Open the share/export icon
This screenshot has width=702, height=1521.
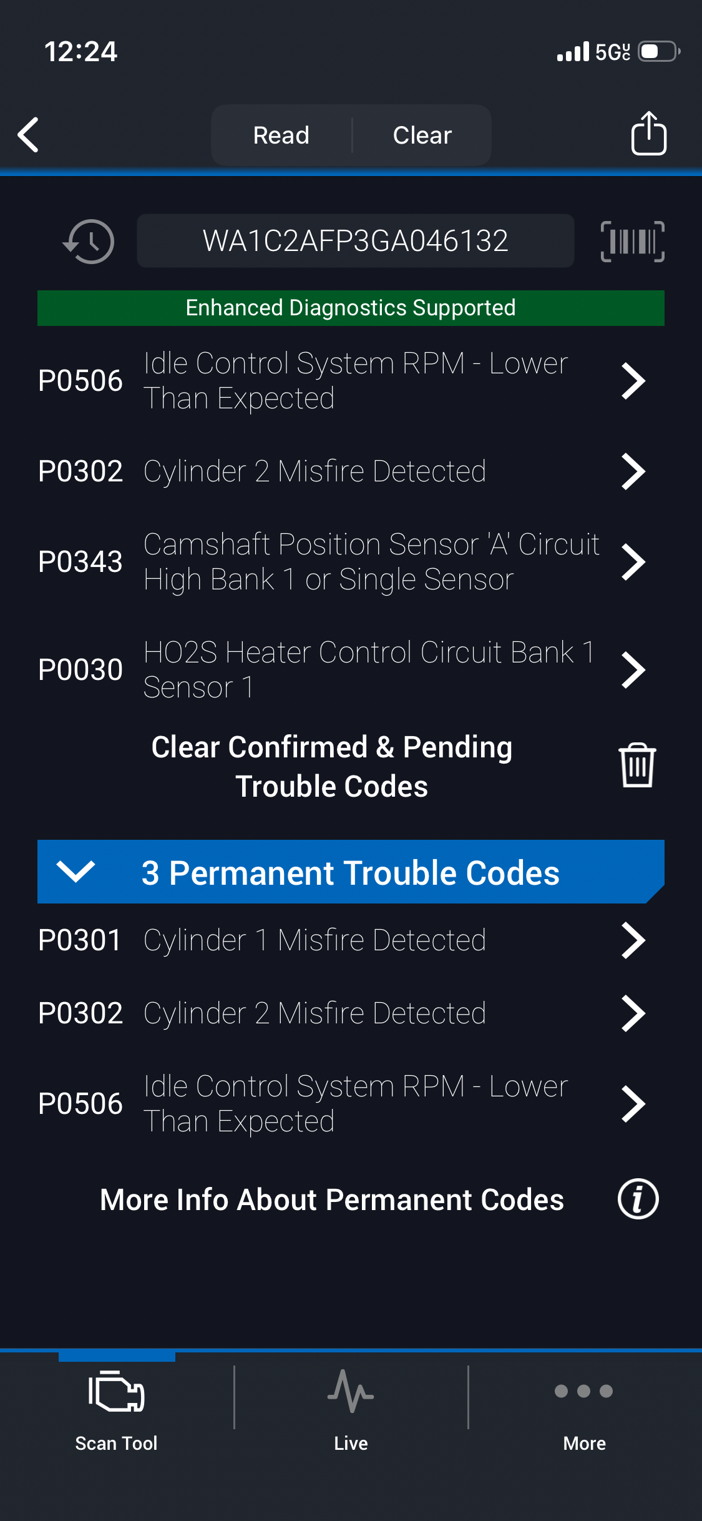point(648,133)
